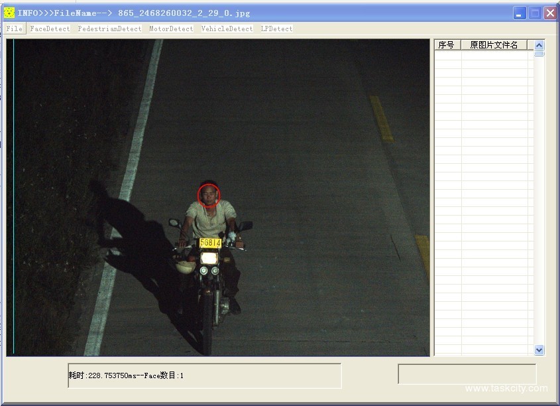
Task: Choose the MotorDetect menu
Action: [x=171, y=29]
